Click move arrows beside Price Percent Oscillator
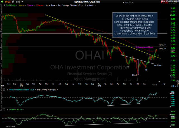Image resolution: width=179 pixels, height=128 pixels. tap(8, 90)
